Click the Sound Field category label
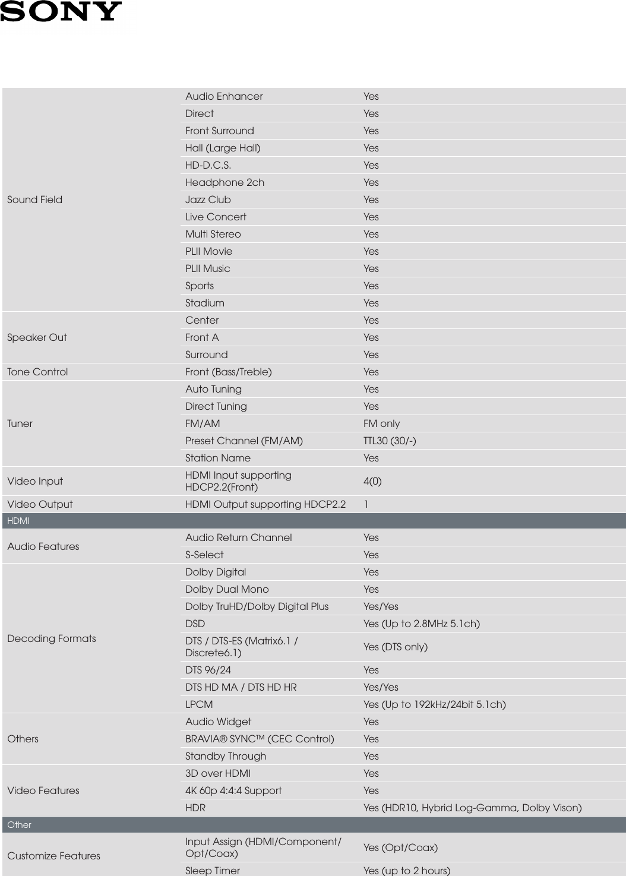The image size is (626, 876). pos(34,200)
